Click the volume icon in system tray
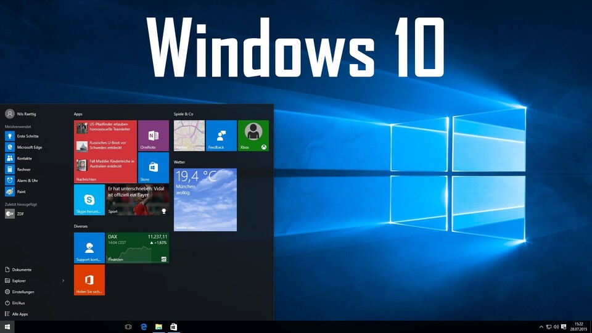Image resolution: width=592 pixels, height=333 pixels. [556, 327]
